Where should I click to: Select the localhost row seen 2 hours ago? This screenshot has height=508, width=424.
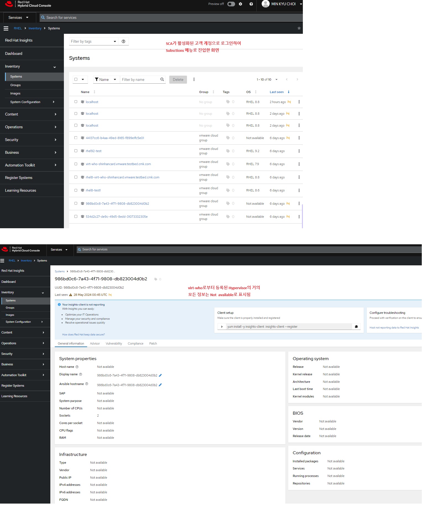point(76,102)
